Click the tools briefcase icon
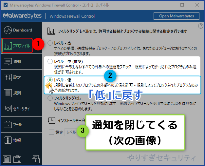The image size is (205, 166). point(8,124)
